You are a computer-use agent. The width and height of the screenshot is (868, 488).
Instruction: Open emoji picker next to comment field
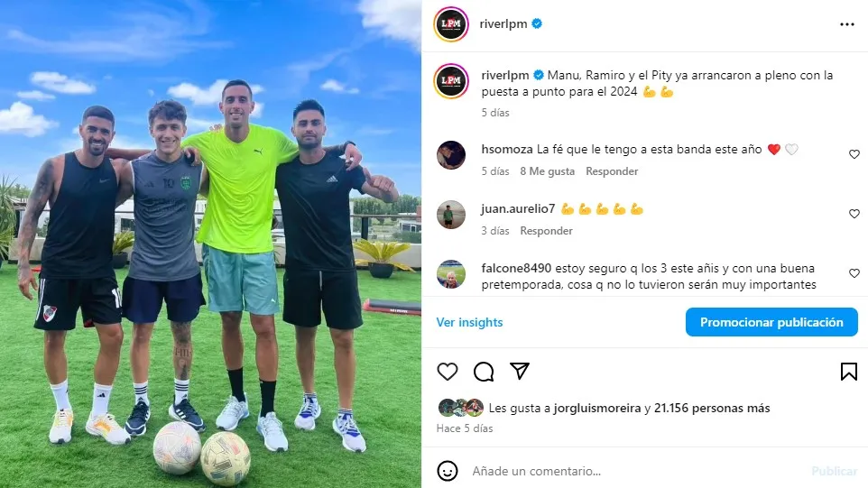pos(448,471)
